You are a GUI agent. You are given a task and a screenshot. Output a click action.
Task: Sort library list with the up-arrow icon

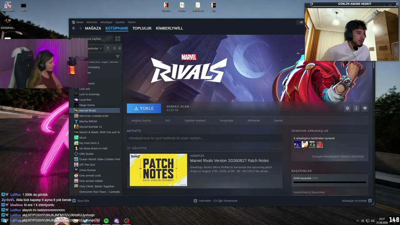[108, 48]
